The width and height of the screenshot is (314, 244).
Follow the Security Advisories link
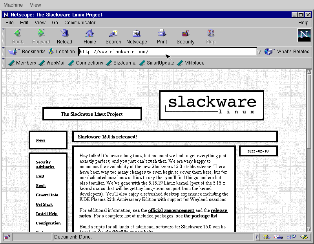coord(45,164)
